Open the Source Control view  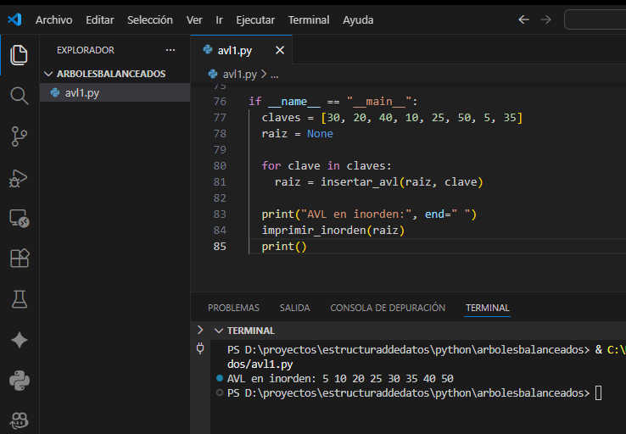click(x=19, y=136)
